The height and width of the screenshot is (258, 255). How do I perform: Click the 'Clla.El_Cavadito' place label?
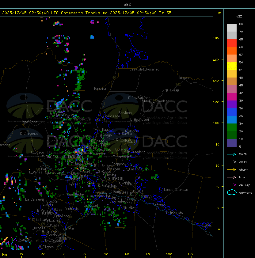point(154,101)
